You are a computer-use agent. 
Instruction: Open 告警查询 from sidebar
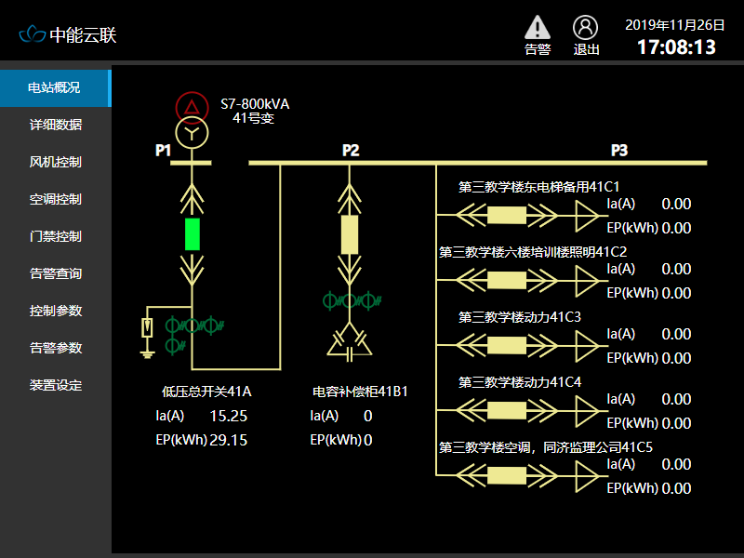(x=55, y=273)
